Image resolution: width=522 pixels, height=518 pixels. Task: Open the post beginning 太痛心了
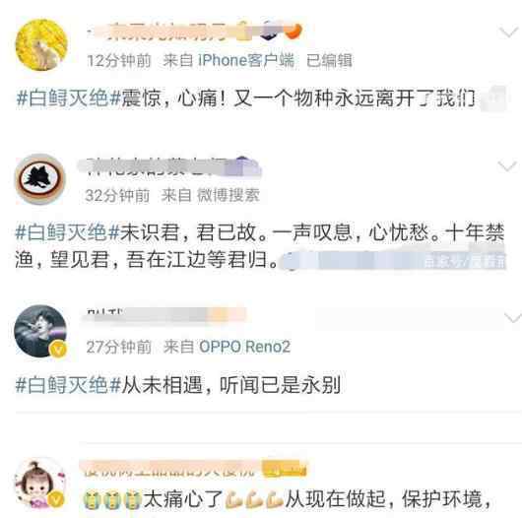pyautogui.click(x=287, y=499)
